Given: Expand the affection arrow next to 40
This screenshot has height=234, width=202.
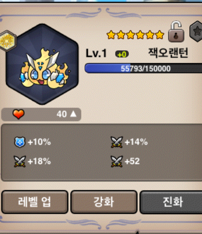Looking at the screenshot, I should pos(73,114).
